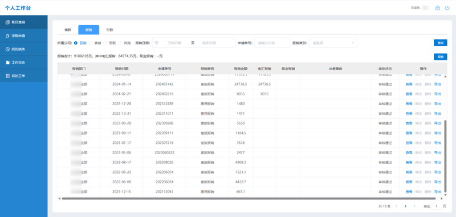Viewport: 456px width, 217px height.
Task: Click request number cell 202206024
Action: pos(164,182)
